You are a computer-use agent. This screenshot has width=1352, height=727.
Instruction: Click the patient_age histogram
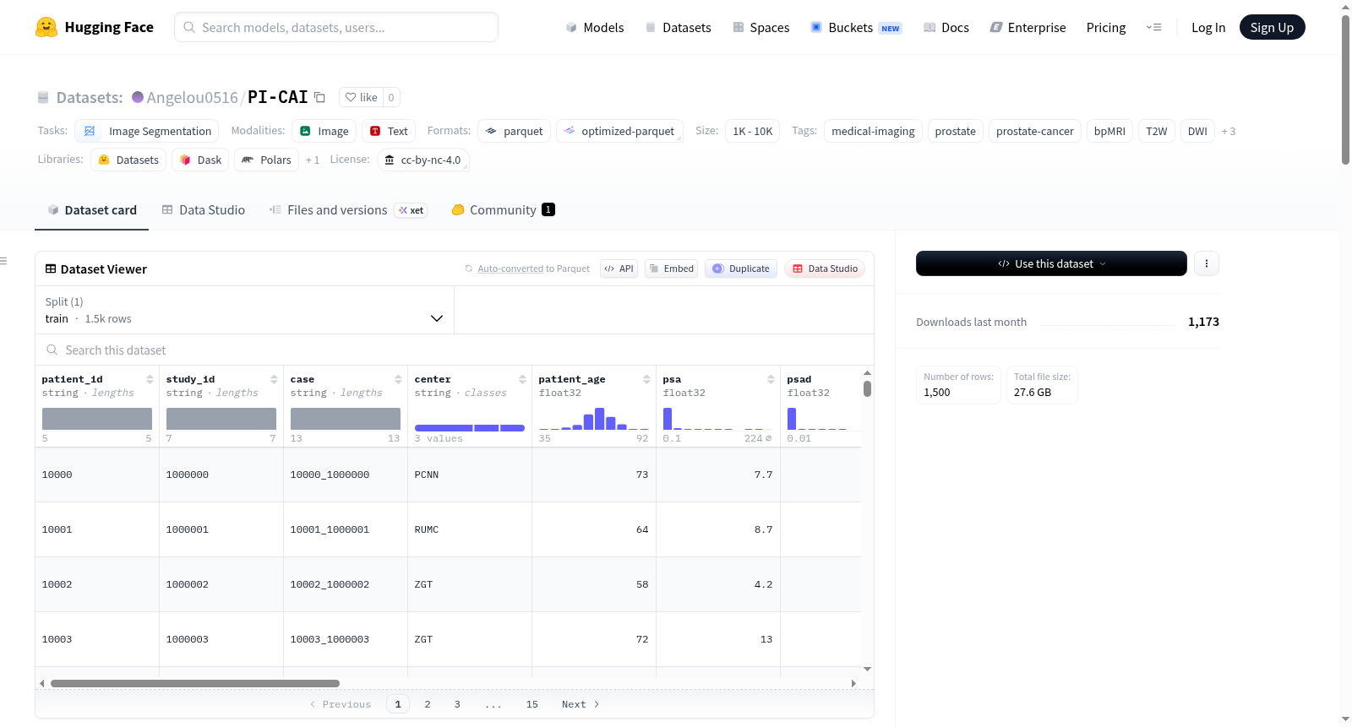coord(594,419)
